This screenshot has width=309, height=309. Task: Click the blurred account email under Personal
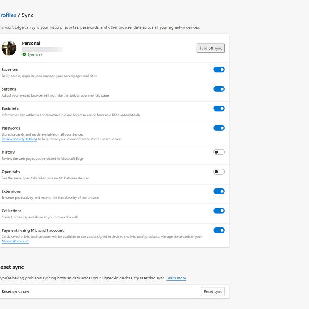pyautogui.click(x=42, y=49)
